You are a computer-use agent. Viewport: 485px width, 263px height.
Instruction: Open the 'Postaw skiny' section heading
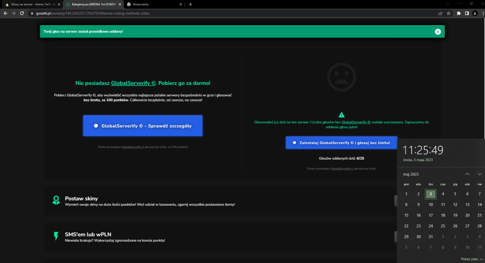coord(81,198)
